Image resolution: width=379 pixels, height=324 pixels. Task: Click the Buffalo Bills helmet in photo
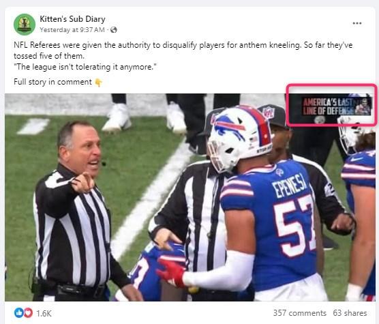239,138
